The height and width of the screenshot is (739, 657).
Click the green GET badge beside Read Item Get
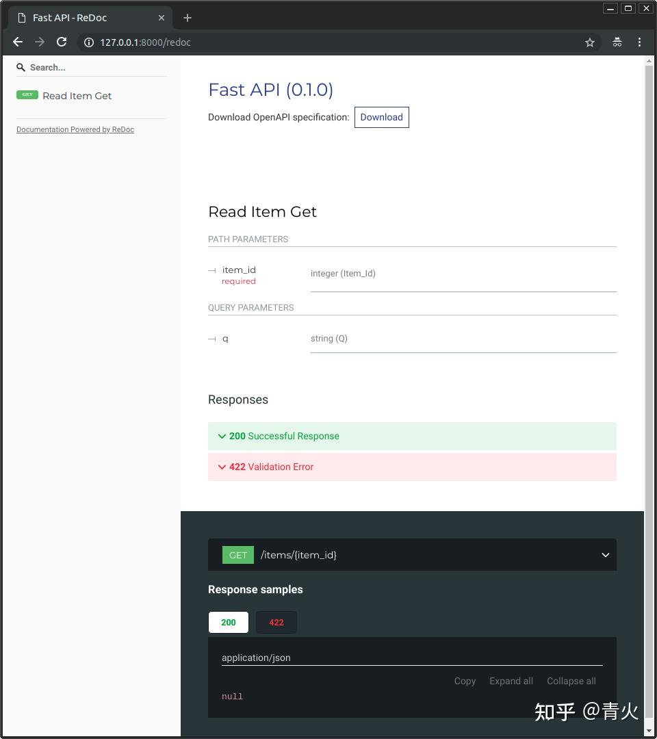click(27, 95)
